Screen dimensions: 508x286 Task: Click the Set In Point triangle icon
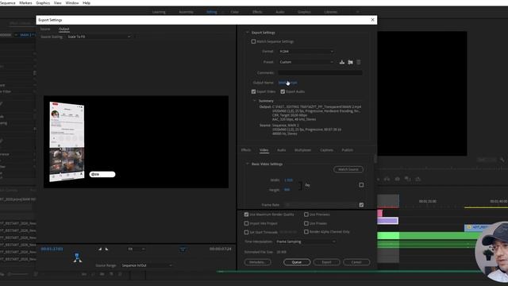(x=100, y=249)
